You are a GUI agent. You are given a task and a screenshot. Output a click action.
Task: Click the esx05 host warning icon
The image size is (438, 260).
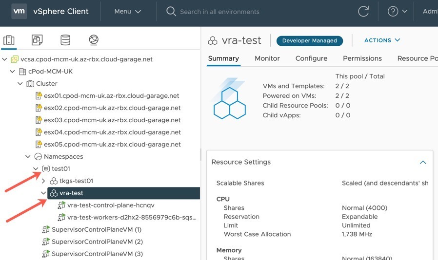coord(39,144)
